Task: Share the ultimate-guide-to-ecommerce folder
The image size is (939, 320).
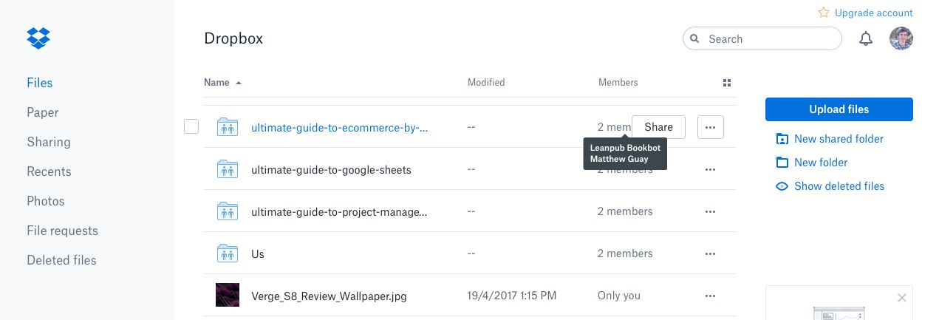Action: pos(658,127)
